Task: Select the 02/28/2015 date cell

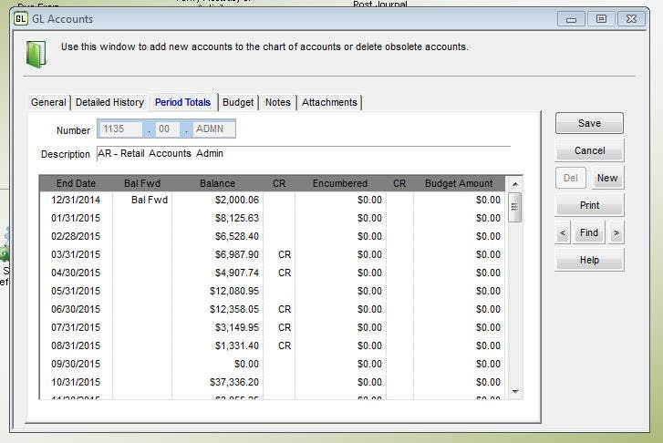Action: (x=76, y=236)
